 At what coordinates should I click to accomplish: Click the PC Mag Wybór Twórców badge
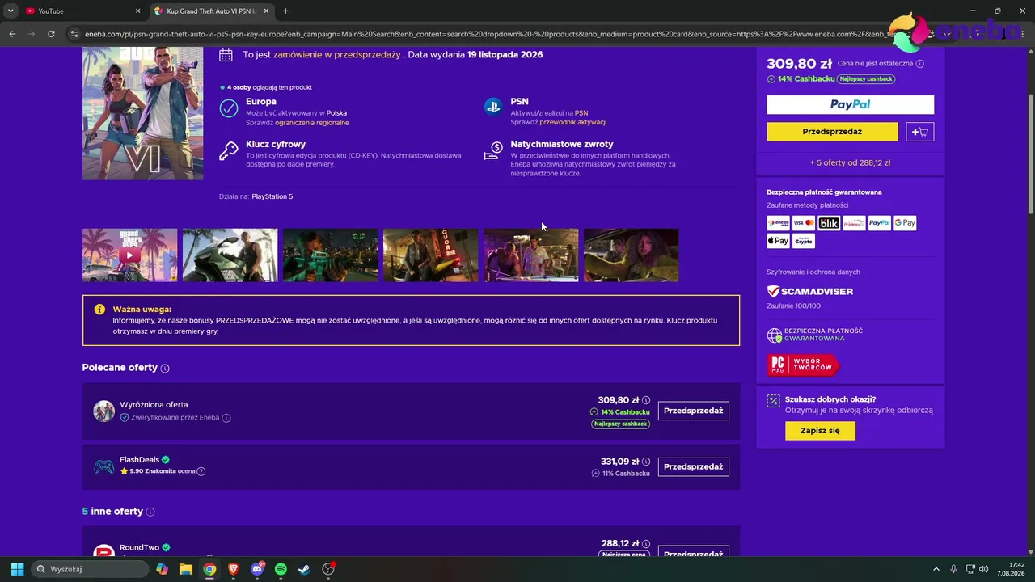click(x=803, y=365)
